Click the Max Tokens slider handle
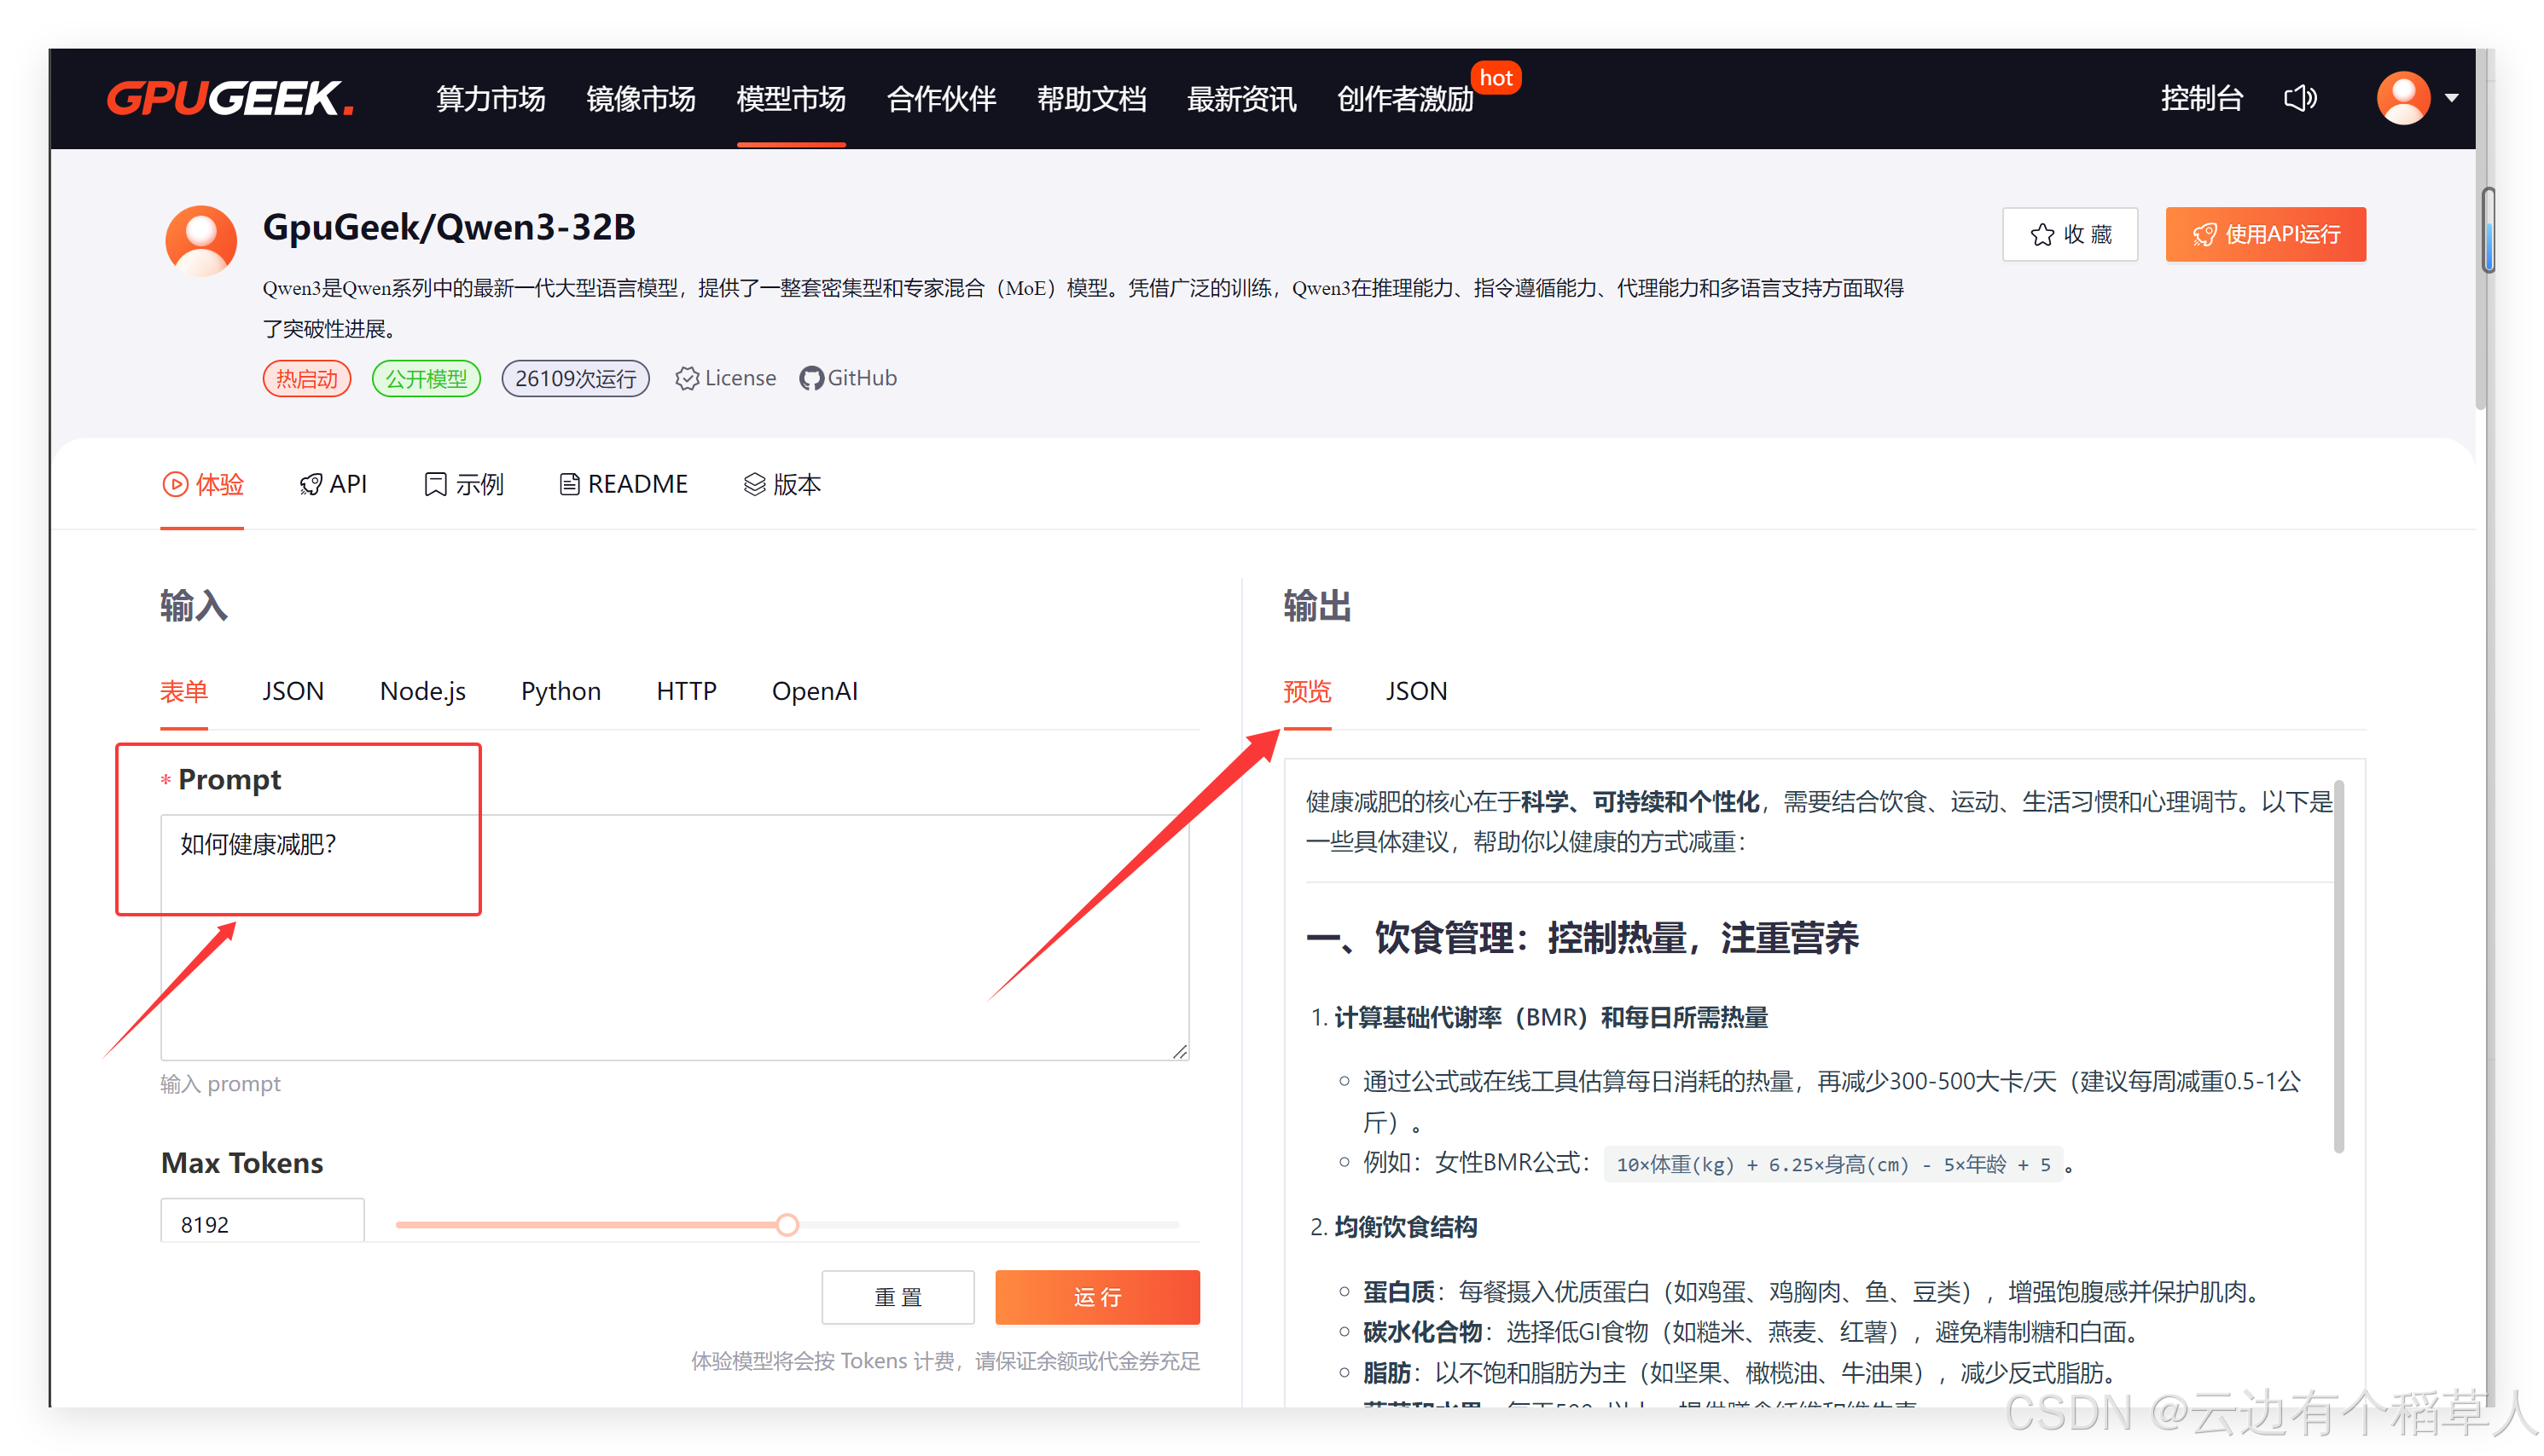The height and width of the screenshot is (1456, 2544). [787, 1224]
